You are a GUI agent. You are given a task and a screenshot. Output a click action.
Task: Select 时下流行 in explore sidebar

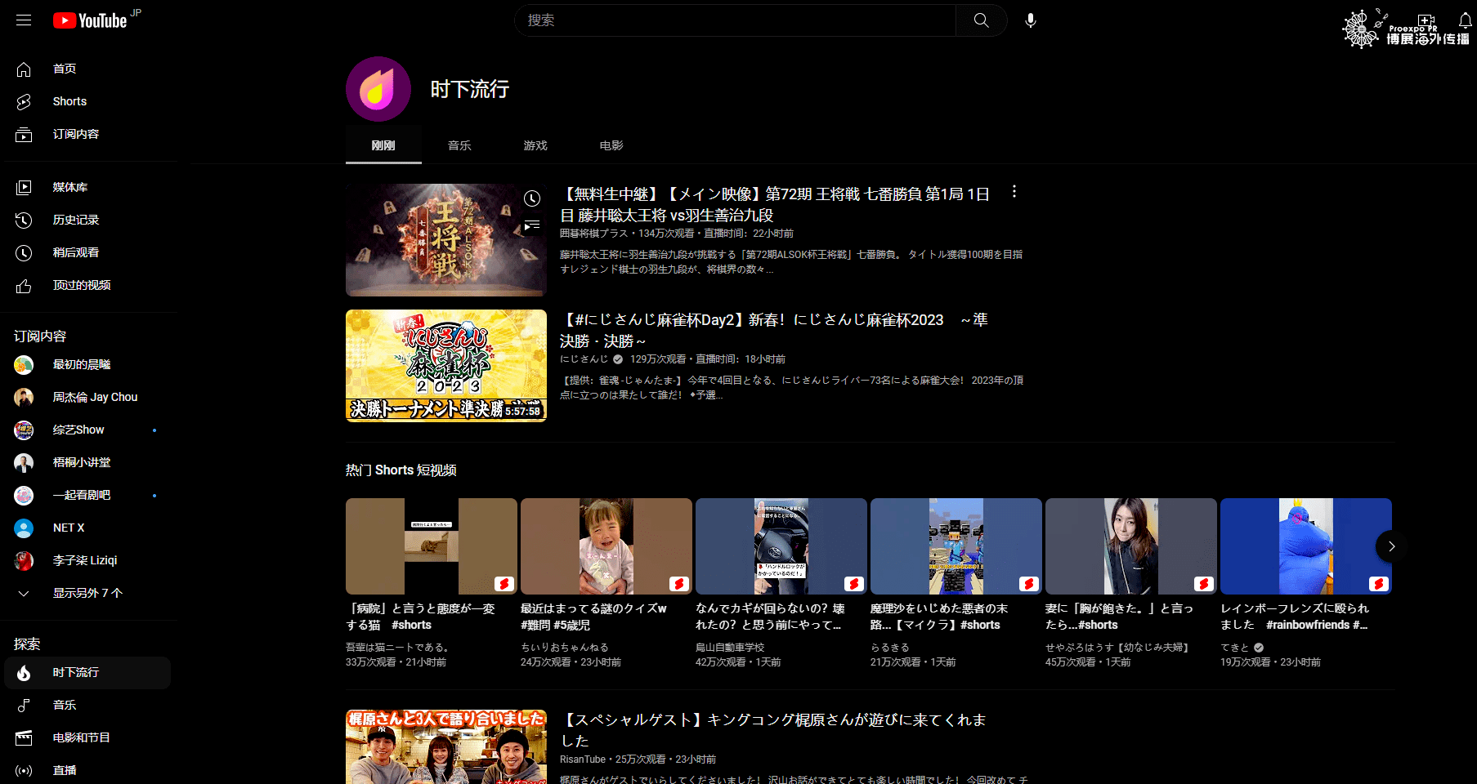87,673
